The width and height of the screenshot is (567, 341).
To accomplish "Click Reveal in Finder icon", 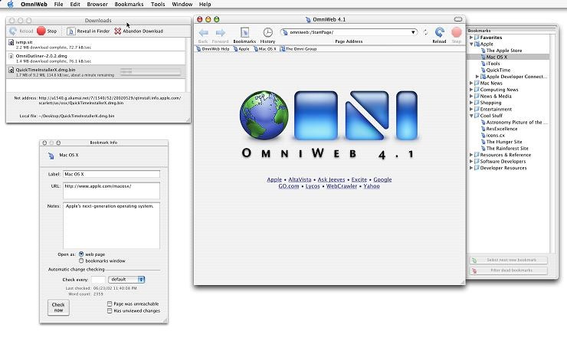I will click(70, 31).
